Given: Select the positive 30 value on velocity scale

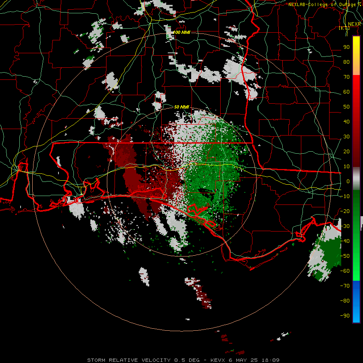Looking at the screenshot, I should pos(346,137).
